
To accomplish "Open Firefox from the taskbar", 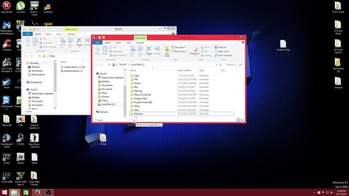I will click(x=38, y=192).
